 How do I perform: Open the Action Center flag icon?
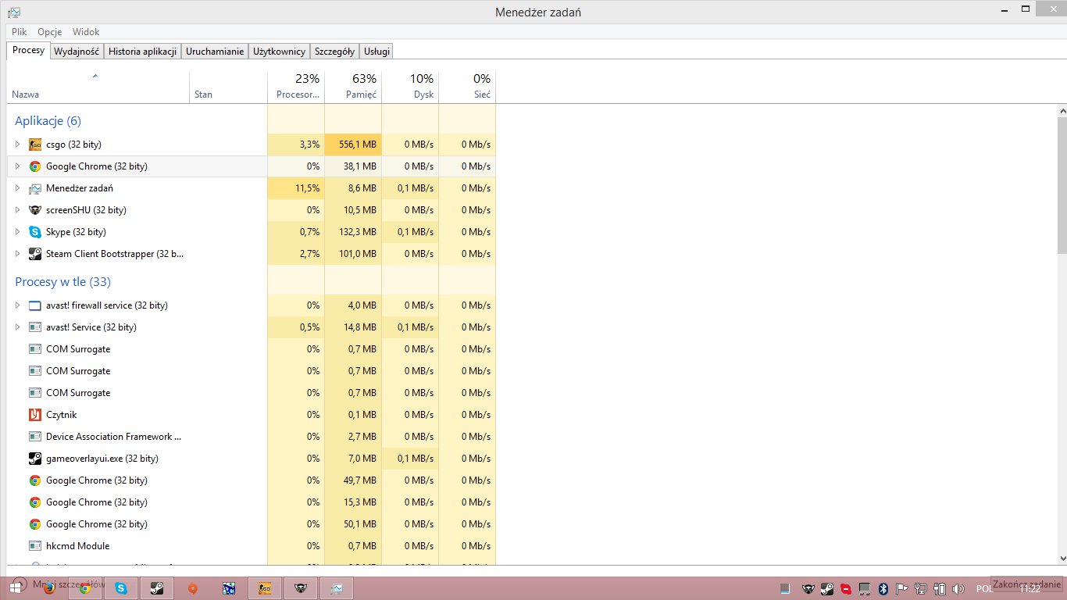[x=902, y=588]
